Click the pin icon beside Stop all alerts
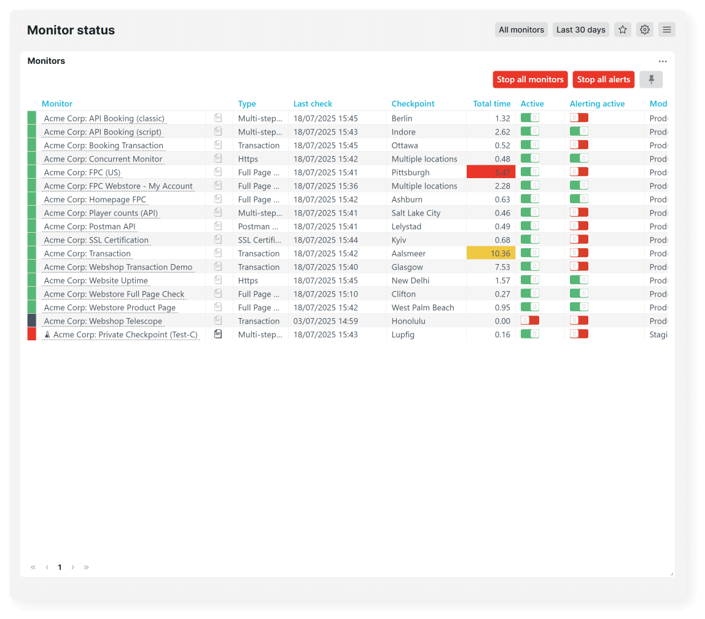The image size is (705, 619). [x=650, y=79]
